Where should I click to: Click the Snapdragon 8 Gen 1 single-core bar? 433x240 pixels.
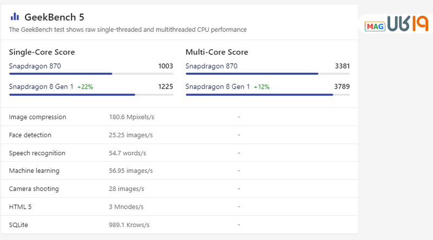click(x=91, y=95)
